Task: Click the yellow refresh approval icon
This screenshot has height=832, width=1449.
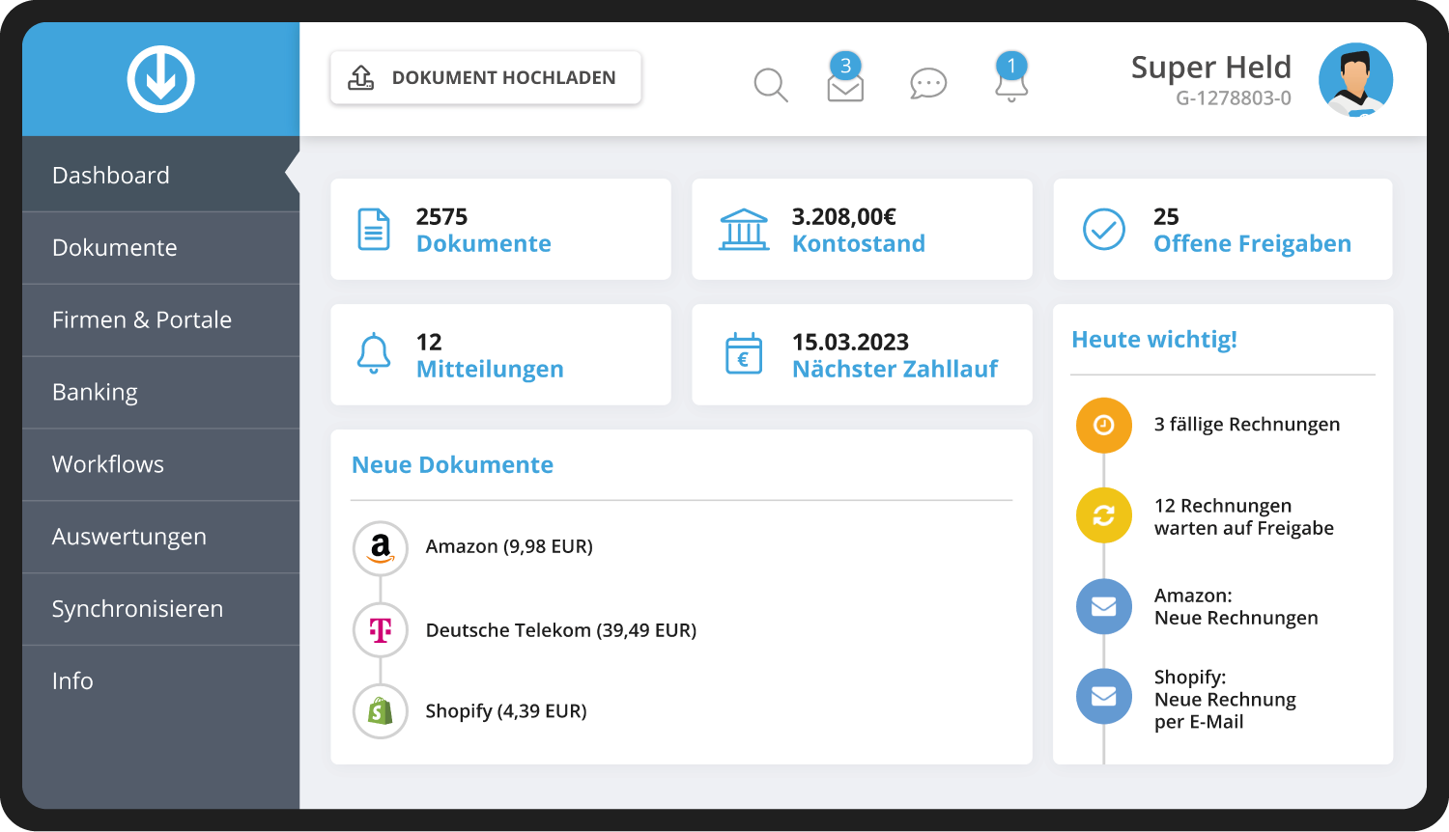Action: (x=1103, y=515)
